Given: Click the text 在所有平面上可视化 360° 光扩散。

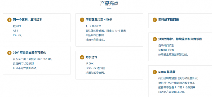Looking at the screenshot, I should tap(33, 59).
